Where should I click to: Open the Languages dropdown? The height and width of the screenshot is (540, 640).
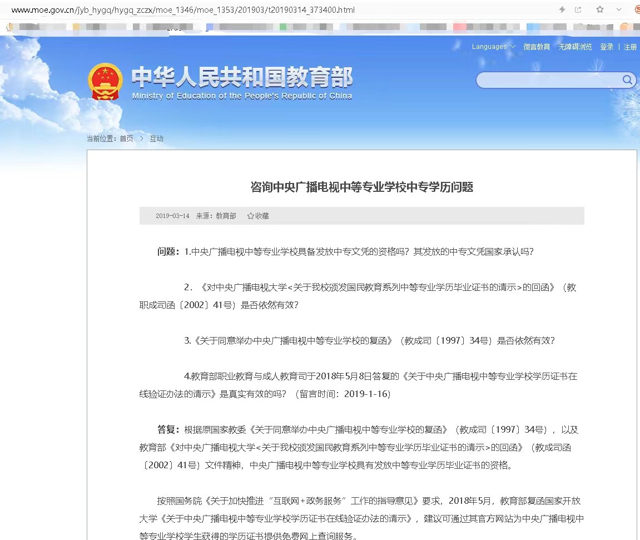pyautogui.click(x=493, y=47)
